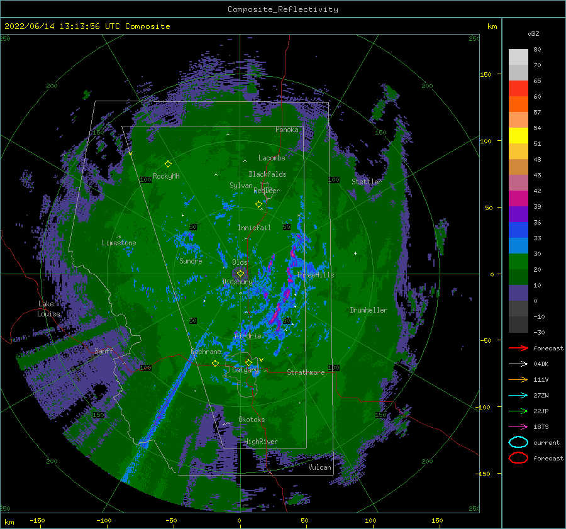The height and width of the screenshot is (529, 566).
Task: Click the Lacombe city label
Action: (272, 158)
